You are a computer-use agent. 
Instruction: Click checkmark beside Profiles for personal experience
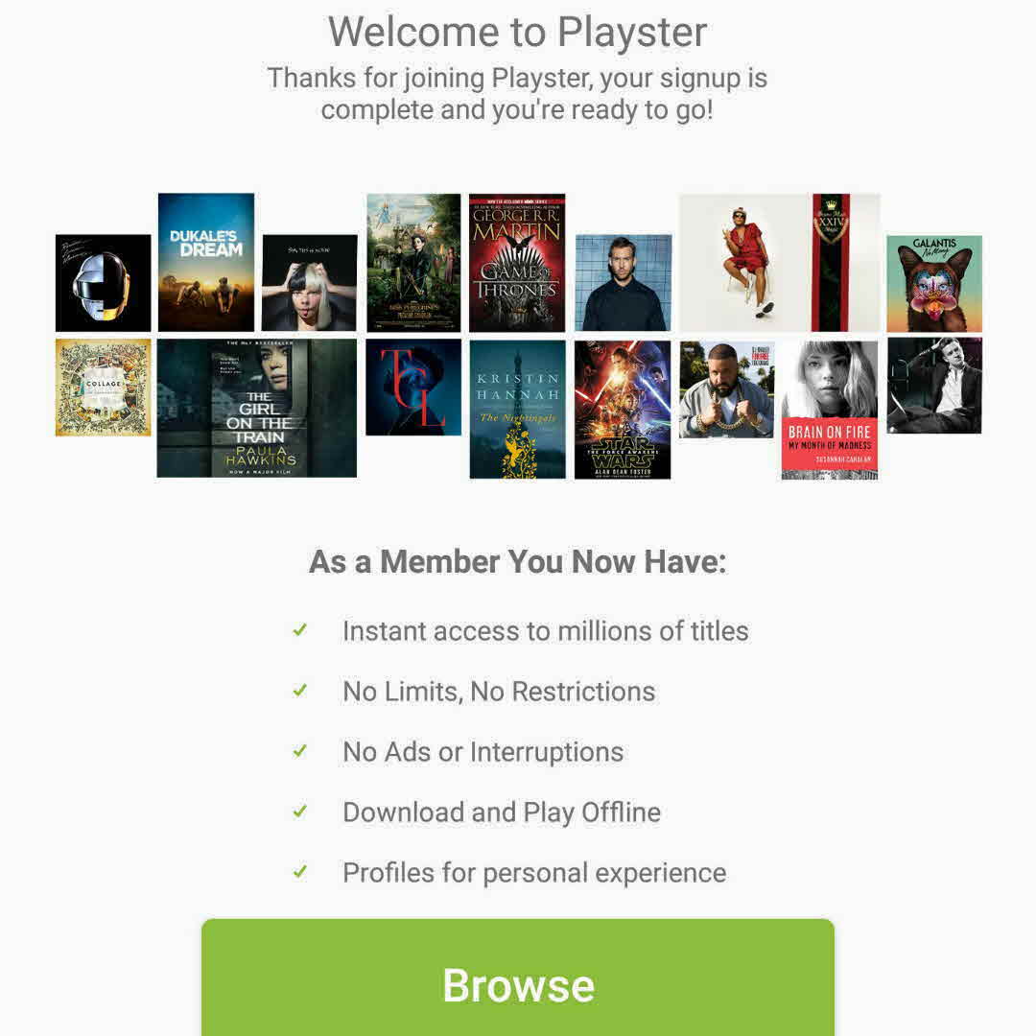300,872
